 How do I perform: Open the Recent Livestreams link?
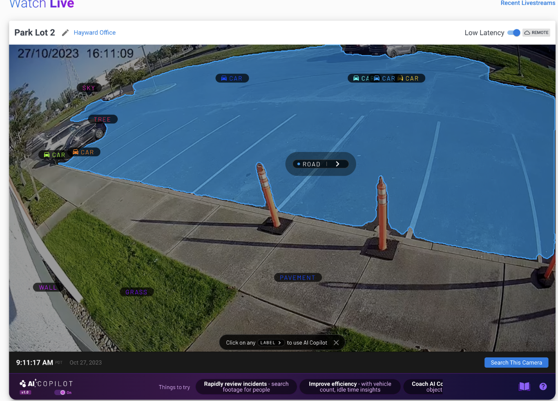[x=528, y=3]
